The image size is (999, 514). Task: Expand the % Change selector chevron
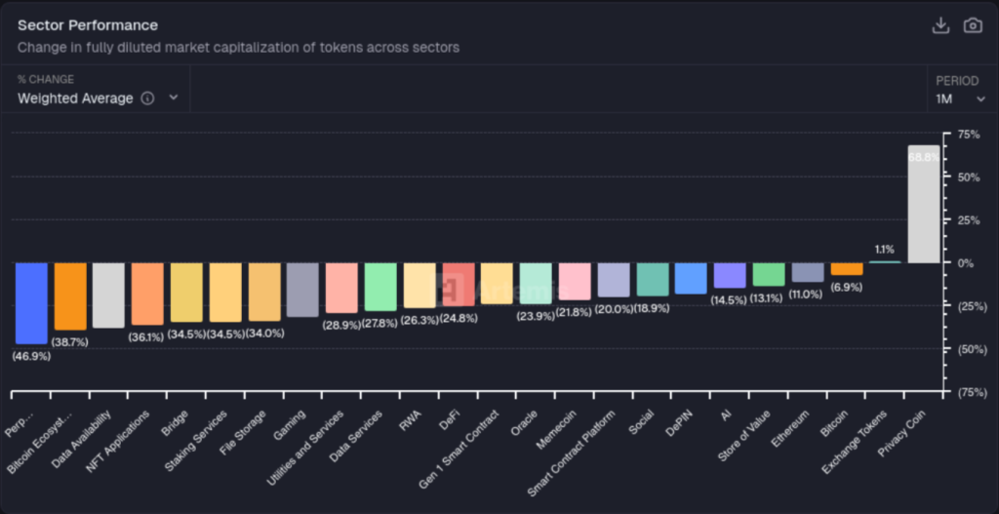pos(174,99)
